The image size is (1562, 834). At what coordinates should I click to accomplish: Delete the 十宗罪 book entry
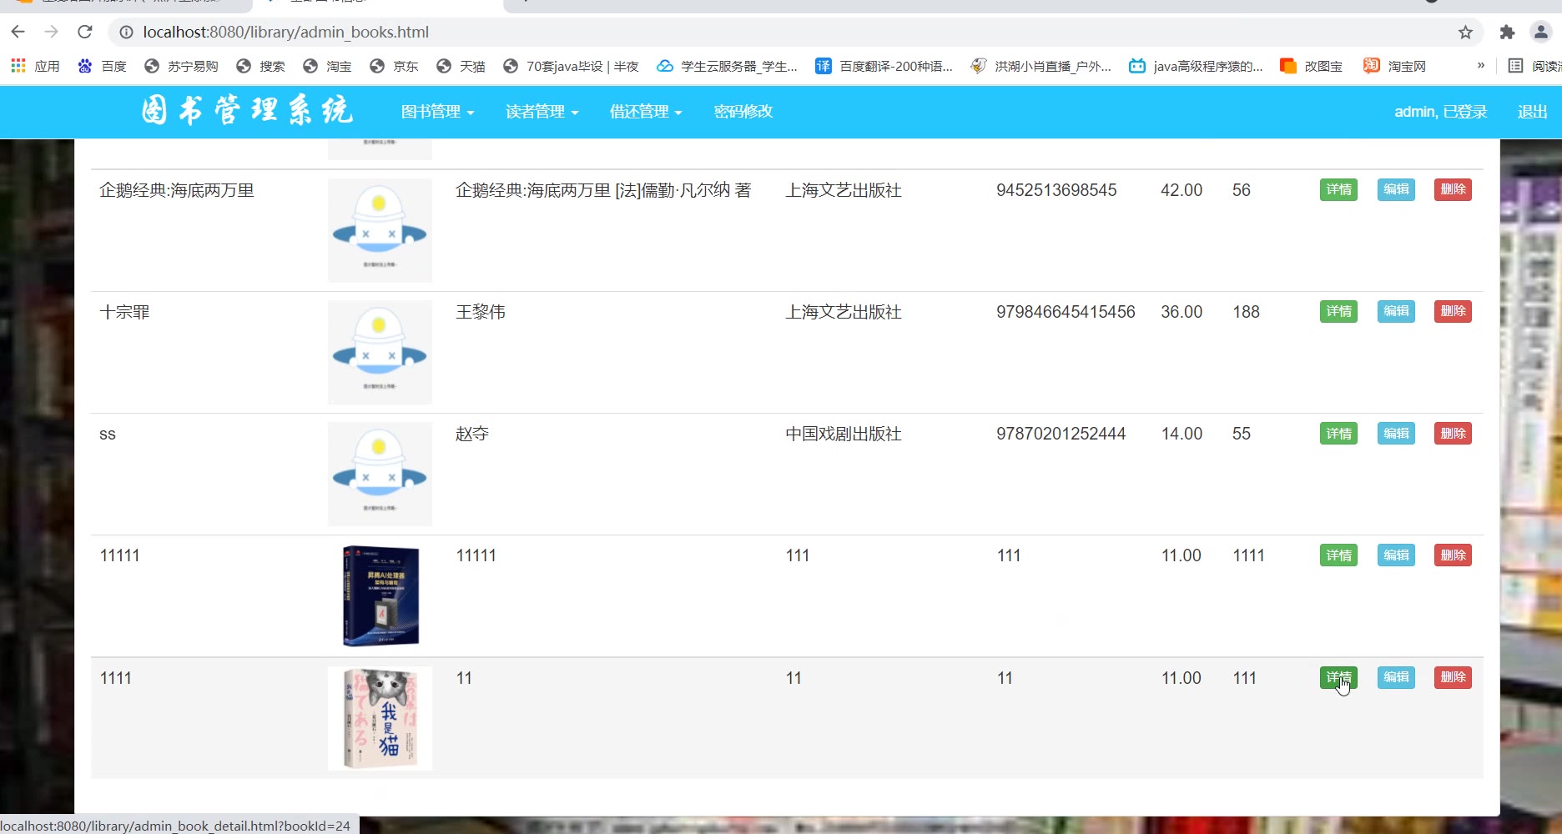coord(1453,311)
